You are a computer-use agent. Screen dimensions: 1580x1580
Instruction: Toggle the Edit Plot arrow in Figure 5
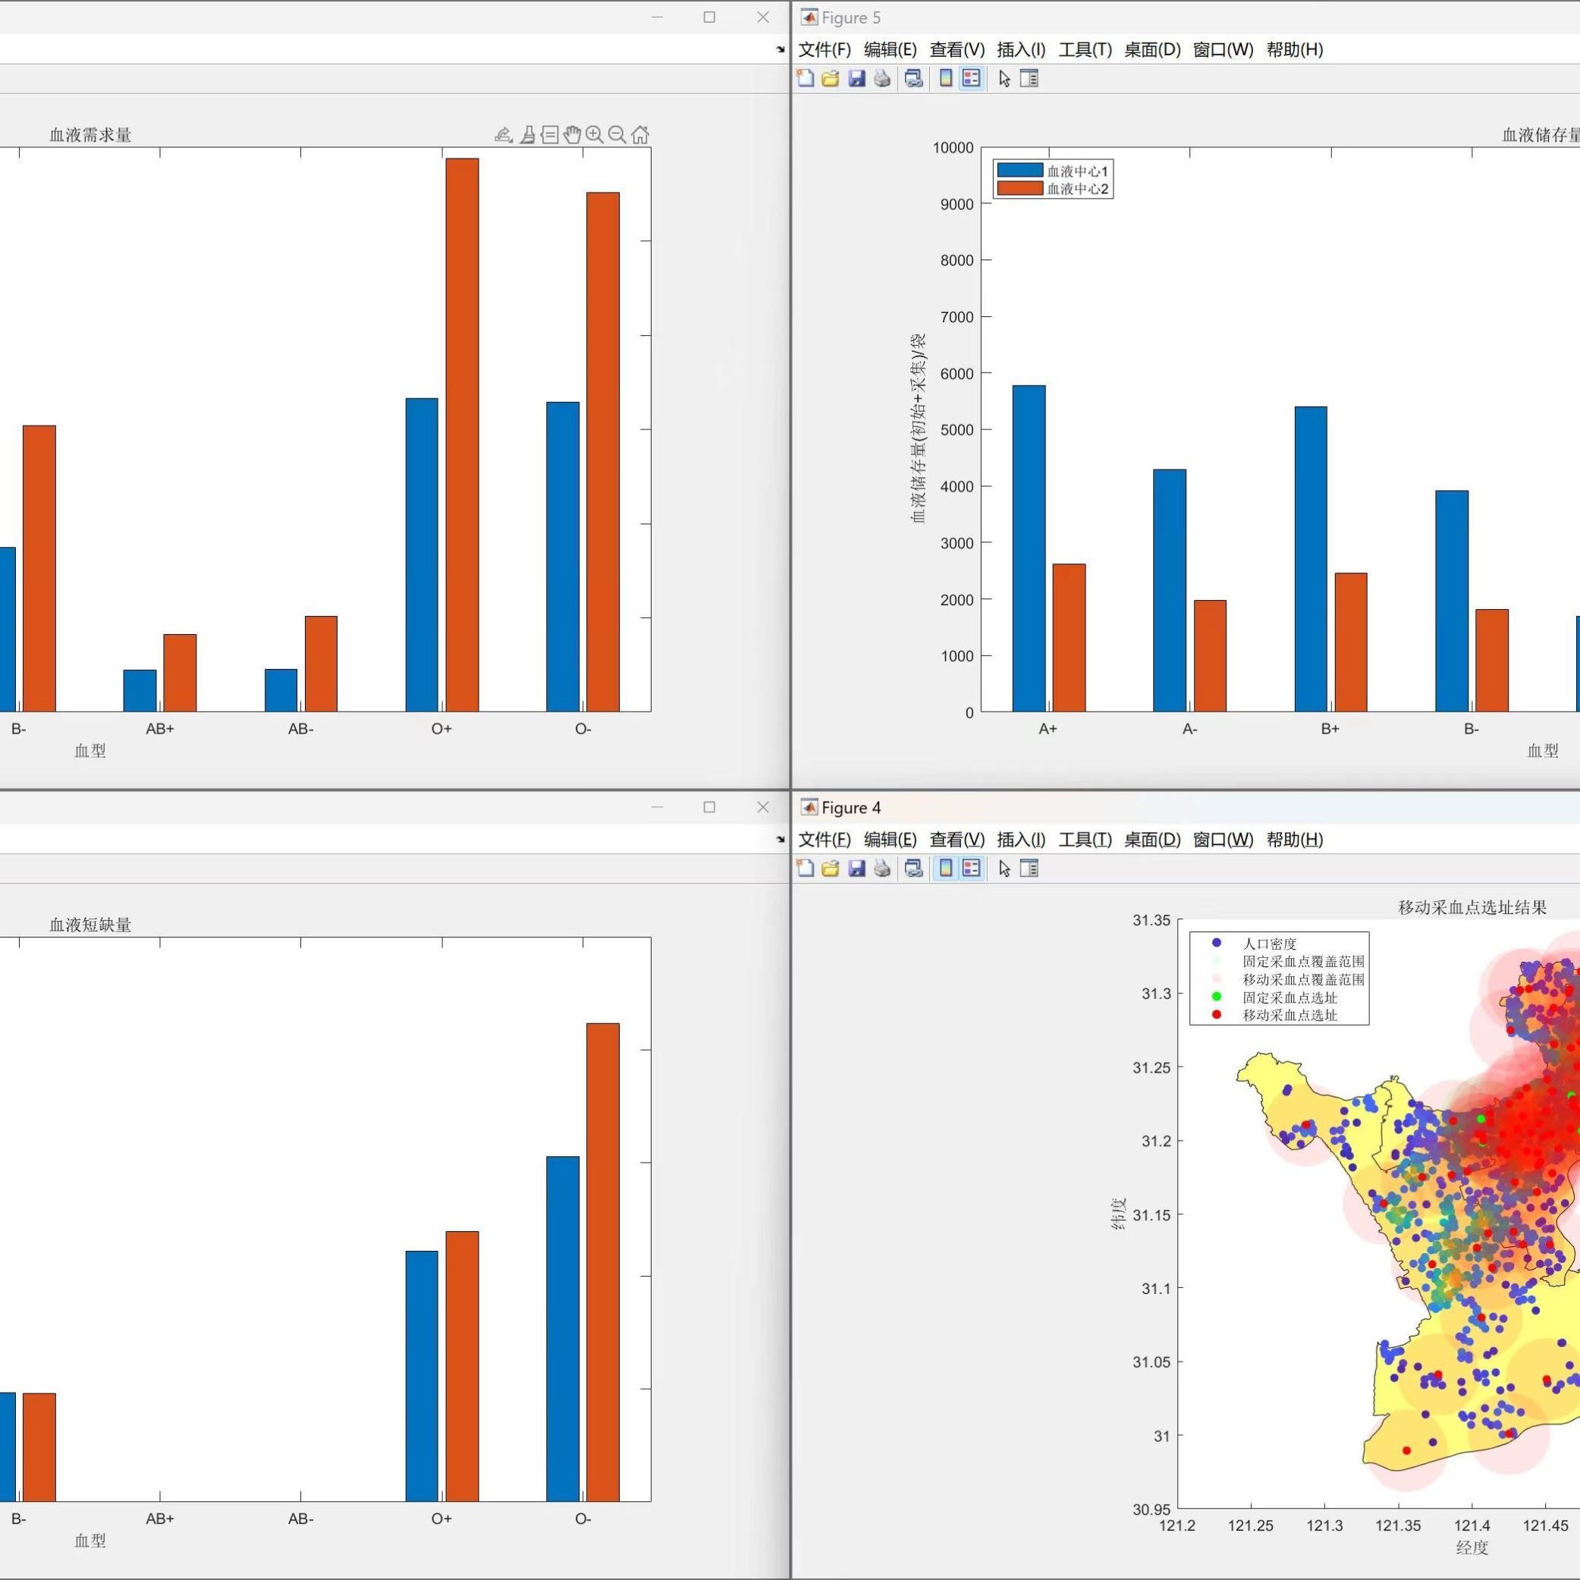tap(1004, 79)
